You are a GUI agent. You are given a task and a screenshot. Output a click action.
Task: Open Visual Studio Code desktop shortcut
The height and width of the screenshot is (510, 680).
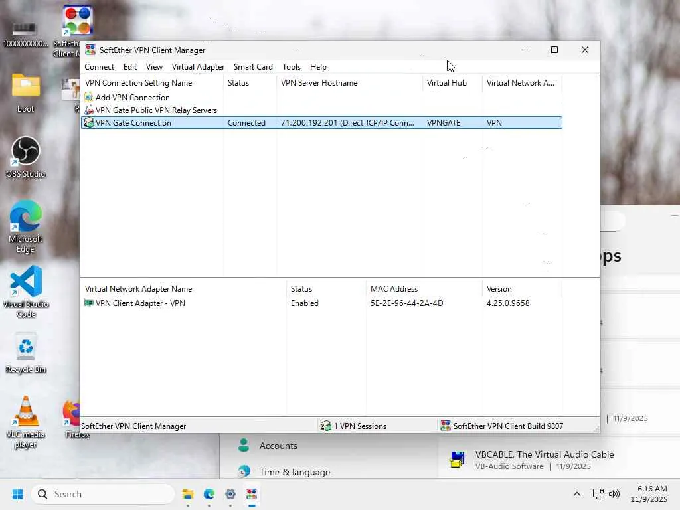click(26, 292)
